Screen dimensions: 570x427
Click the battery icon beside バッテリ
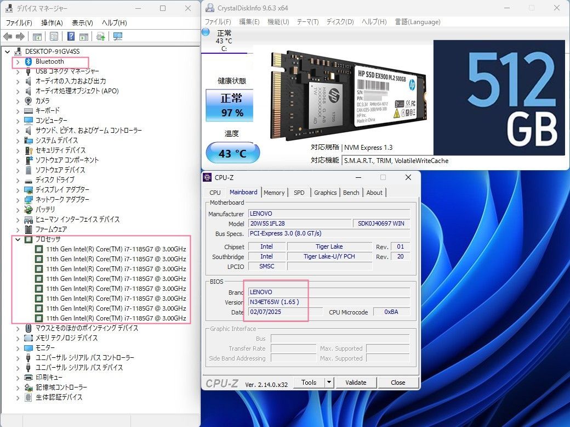(x=29, y=209)
